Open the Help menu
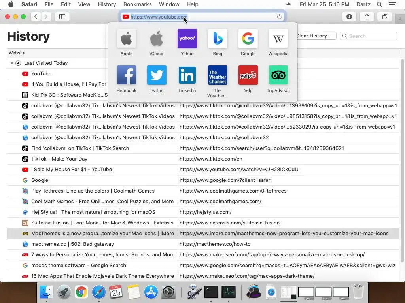 click(x=193, y=4)
